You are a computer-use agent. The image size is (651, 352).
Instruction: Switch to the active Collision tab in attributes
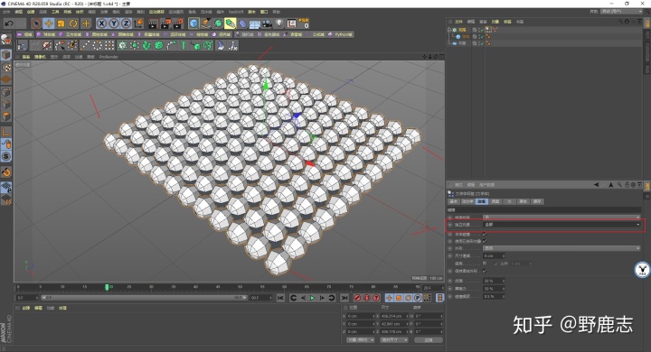481,201
